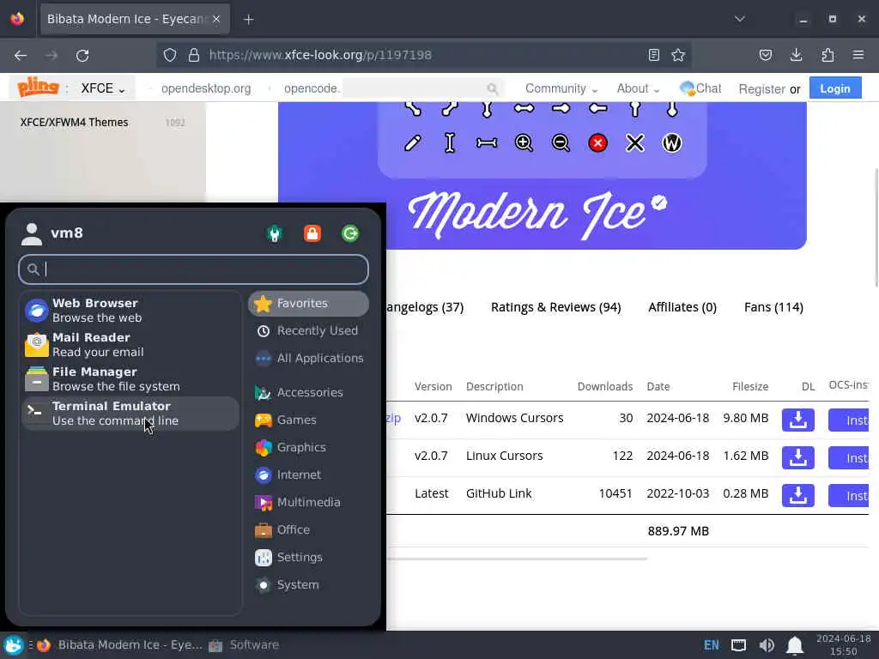
Task: Open opencode link in header
Action: 312,88
